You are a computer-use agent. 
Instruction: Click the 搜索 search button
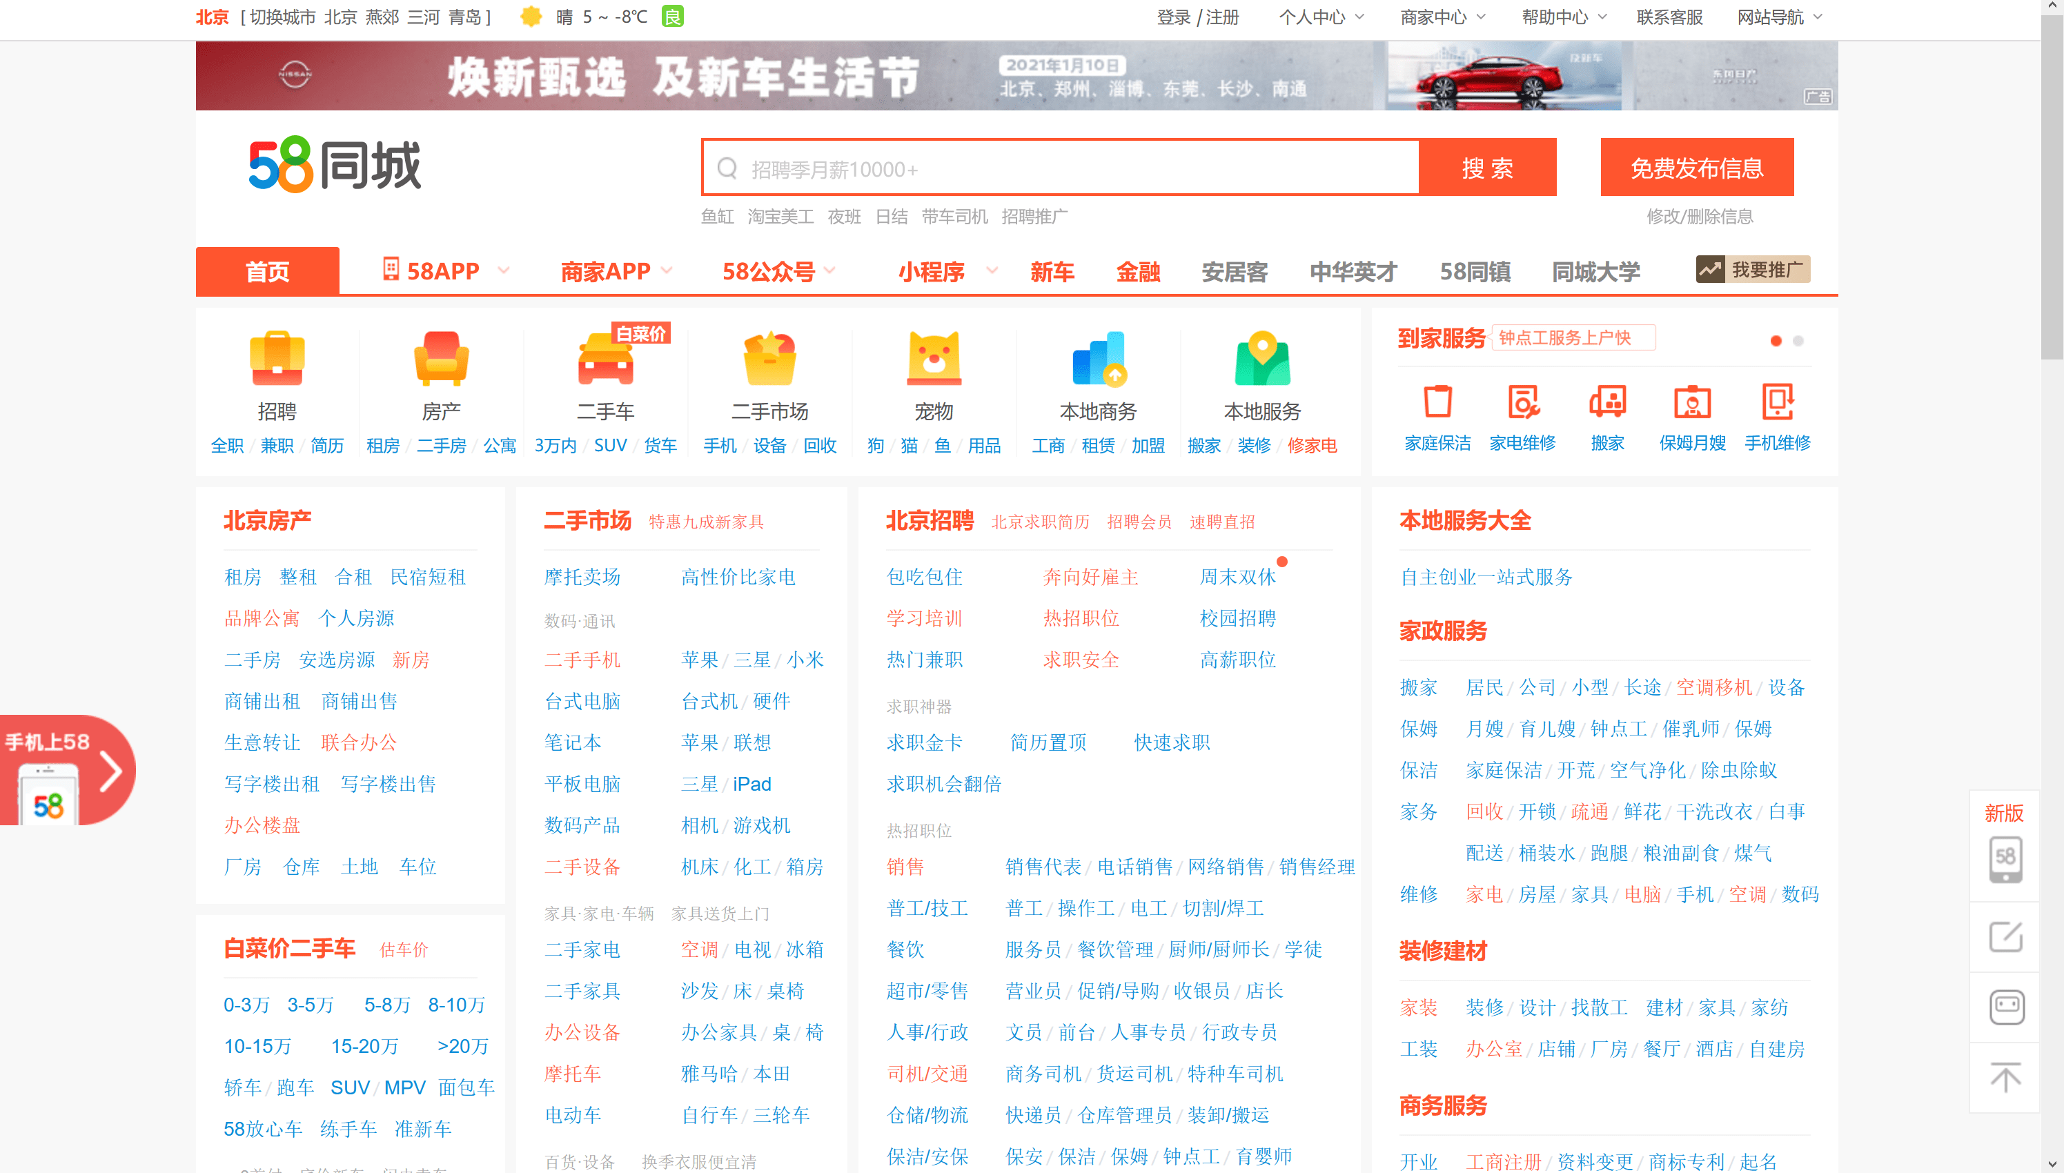(x=1487, y=167)
